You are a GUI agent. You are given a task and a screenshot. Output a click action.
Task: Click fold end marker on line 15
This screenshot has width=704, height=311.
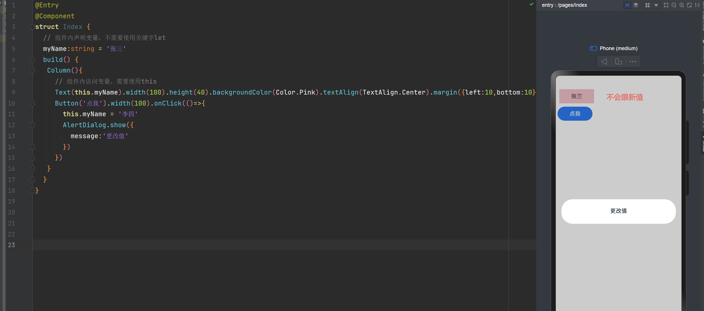(x=32, y=158)
